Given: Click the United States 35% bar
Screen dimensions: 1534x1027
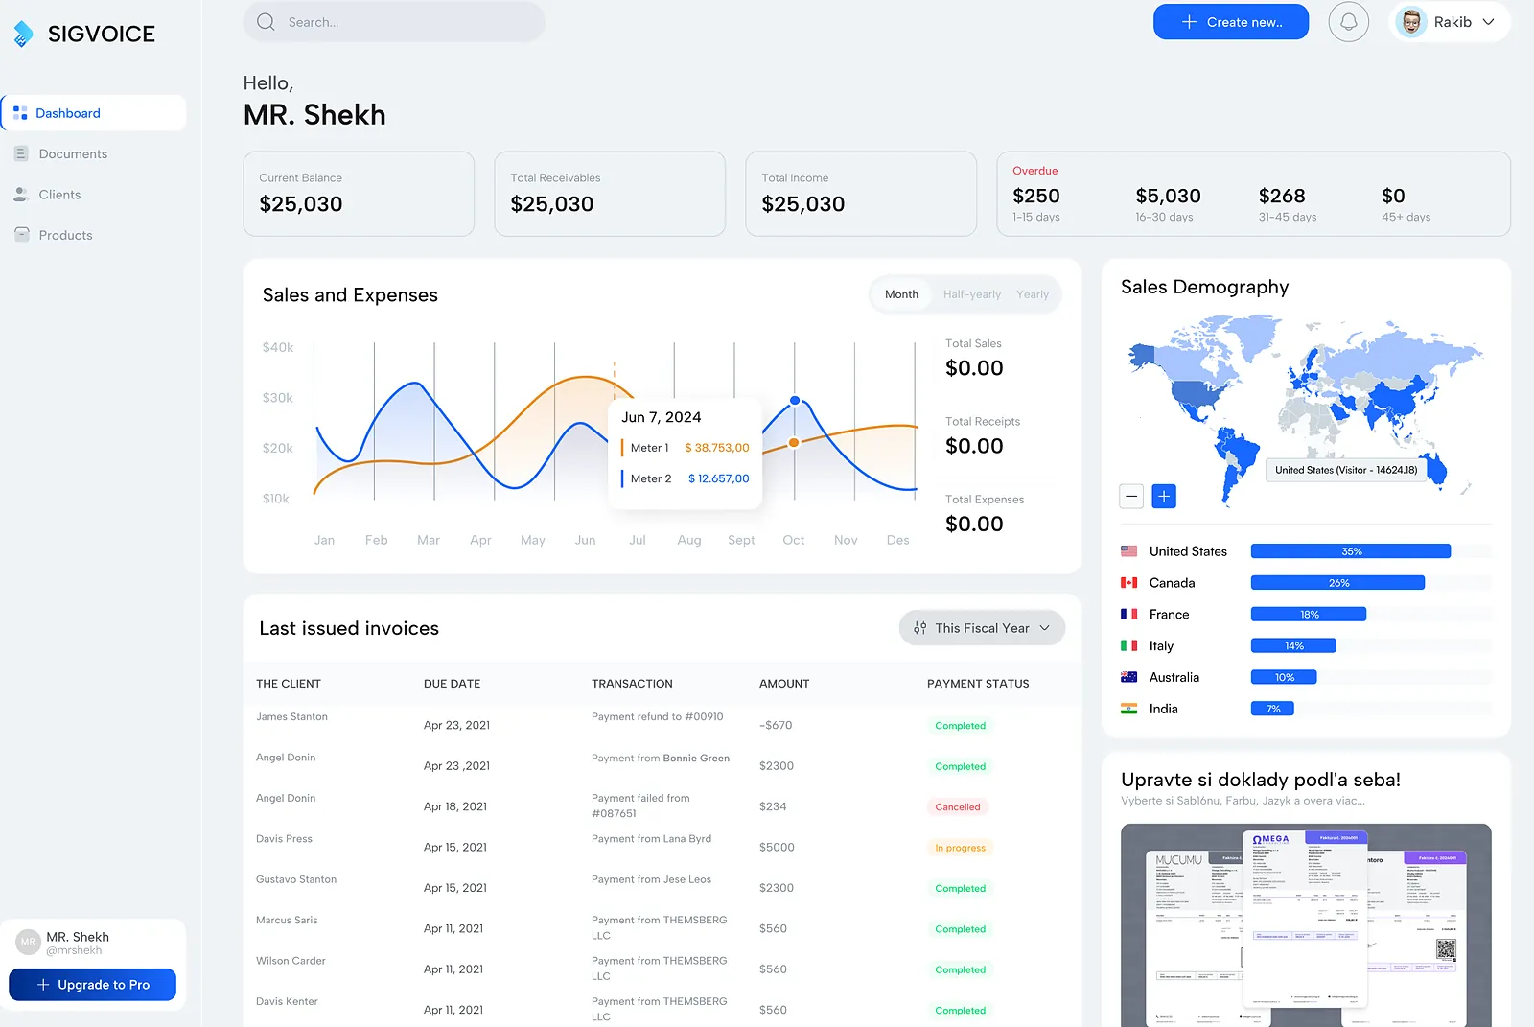Looking at the screenshot, I should 1351,551.
